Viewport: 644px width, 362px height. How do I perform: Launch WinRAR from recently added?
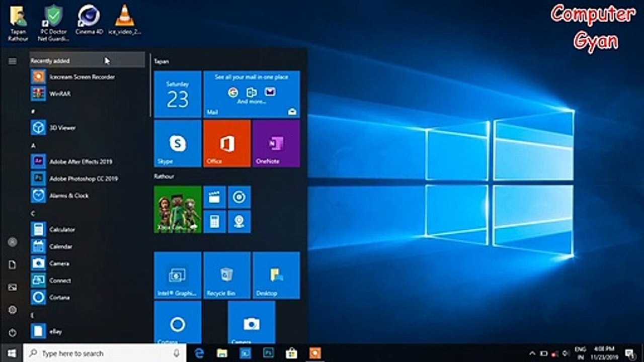(x=88, y=94)
